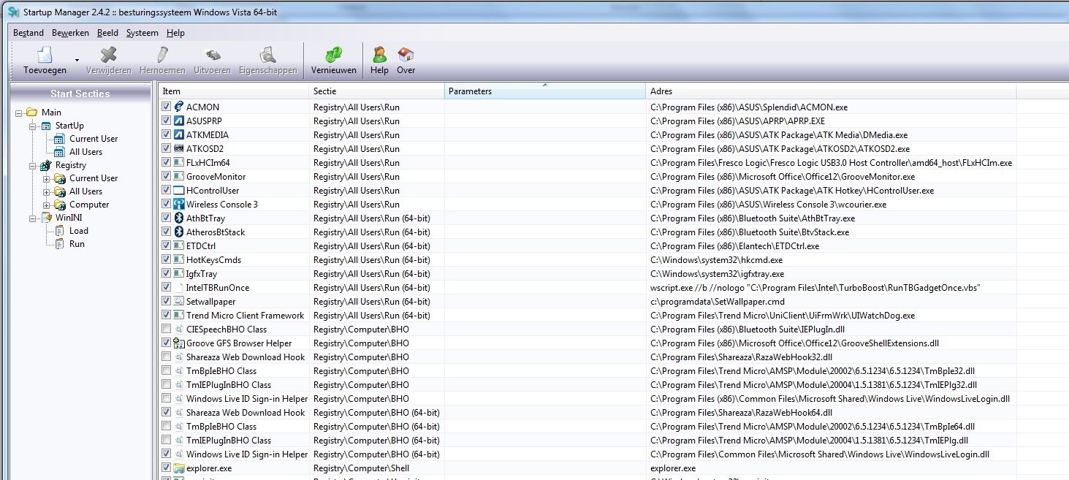Click the Over house icon
Screen dimensions: 1069x480
(406, 55)
